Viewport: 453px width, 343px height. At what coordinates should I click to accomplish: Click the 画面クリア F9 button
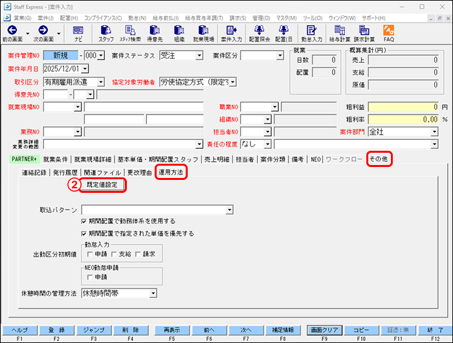[324, 330]
